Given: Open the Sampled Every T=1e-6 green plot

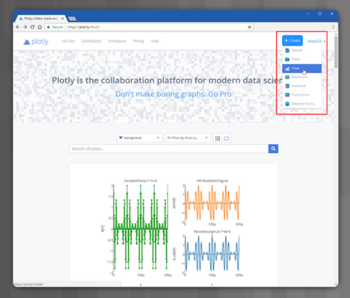Looking at the screenshot, I should tap(141, 228).
